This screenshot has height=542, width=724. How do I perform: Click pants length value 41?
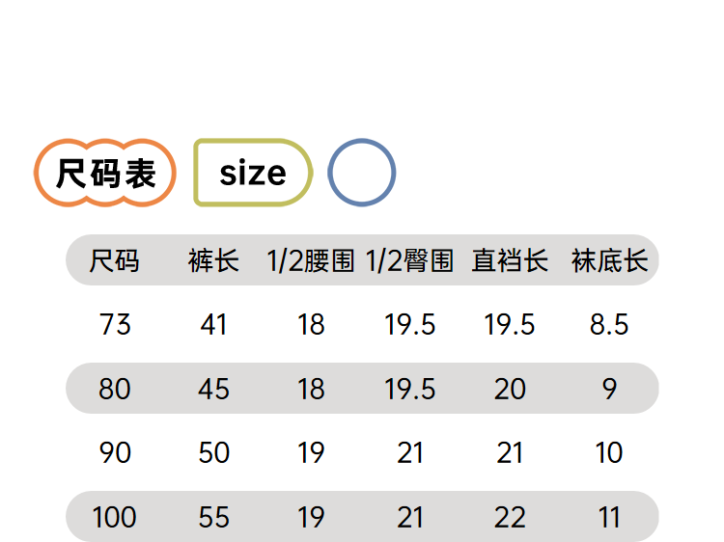point(213,324)
